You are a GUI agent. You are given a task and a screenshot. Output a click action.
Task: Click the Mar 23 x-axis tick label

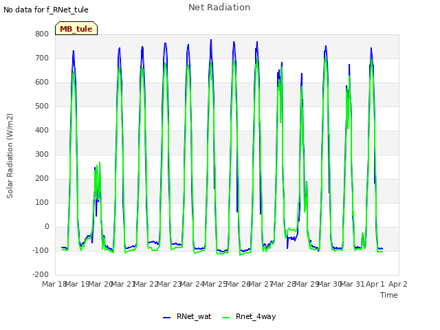point(169,284)
